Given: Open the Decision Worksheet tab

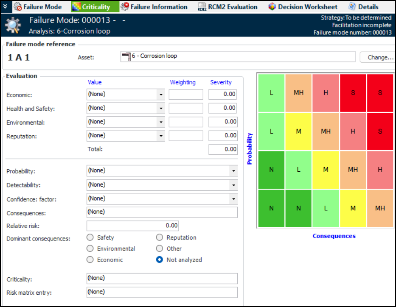Looking at the screenshot, I should point(307,7).
